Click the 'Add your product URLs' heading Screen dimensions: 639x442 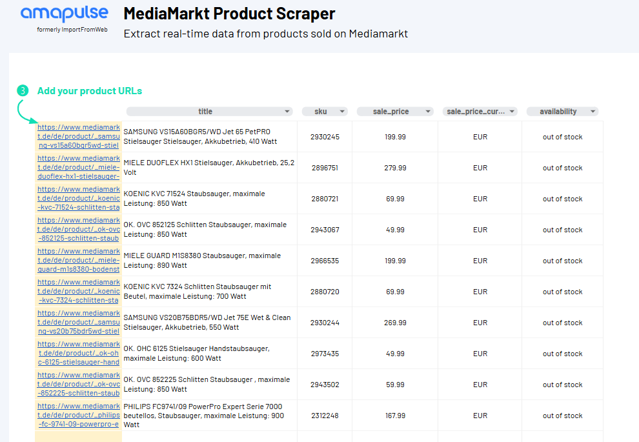90,91
